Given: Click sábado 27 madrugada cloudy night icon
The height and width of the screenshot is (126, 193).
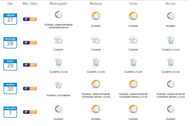Looking at the screenshot, I should (x=58, y=15).
